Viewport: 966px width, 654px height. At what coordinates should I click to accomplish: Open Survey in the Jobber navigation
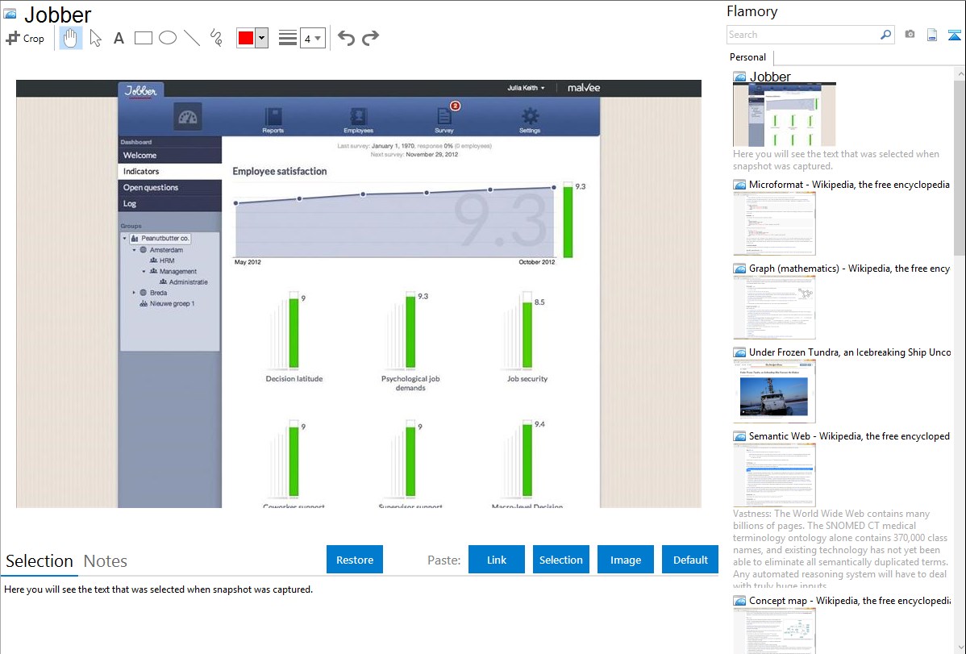point(444,119)
